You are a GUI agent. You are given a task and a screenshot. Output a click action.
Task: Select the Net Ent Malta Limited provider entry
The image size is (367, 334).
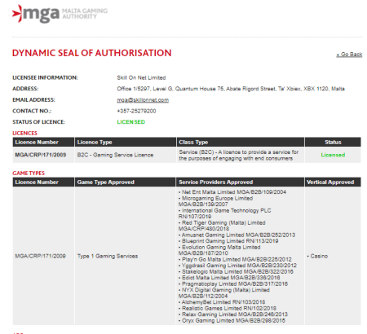pyautogui.click(x=232, y=192)
